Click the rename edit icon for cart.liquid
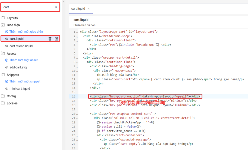Image resolution: width=248 pixels, height=150 pixels. point(57,39)
